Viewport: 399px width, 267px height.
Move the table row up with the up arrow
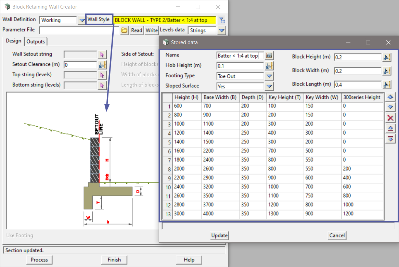[390, 97]
